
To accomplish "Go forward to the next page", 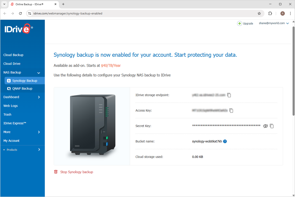I will click(12, 13).
